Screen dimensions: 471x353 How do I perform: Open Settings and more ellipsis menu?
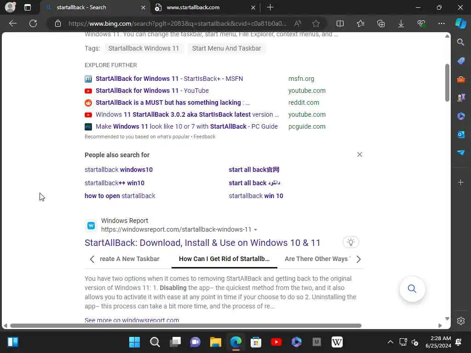[441, 23]
